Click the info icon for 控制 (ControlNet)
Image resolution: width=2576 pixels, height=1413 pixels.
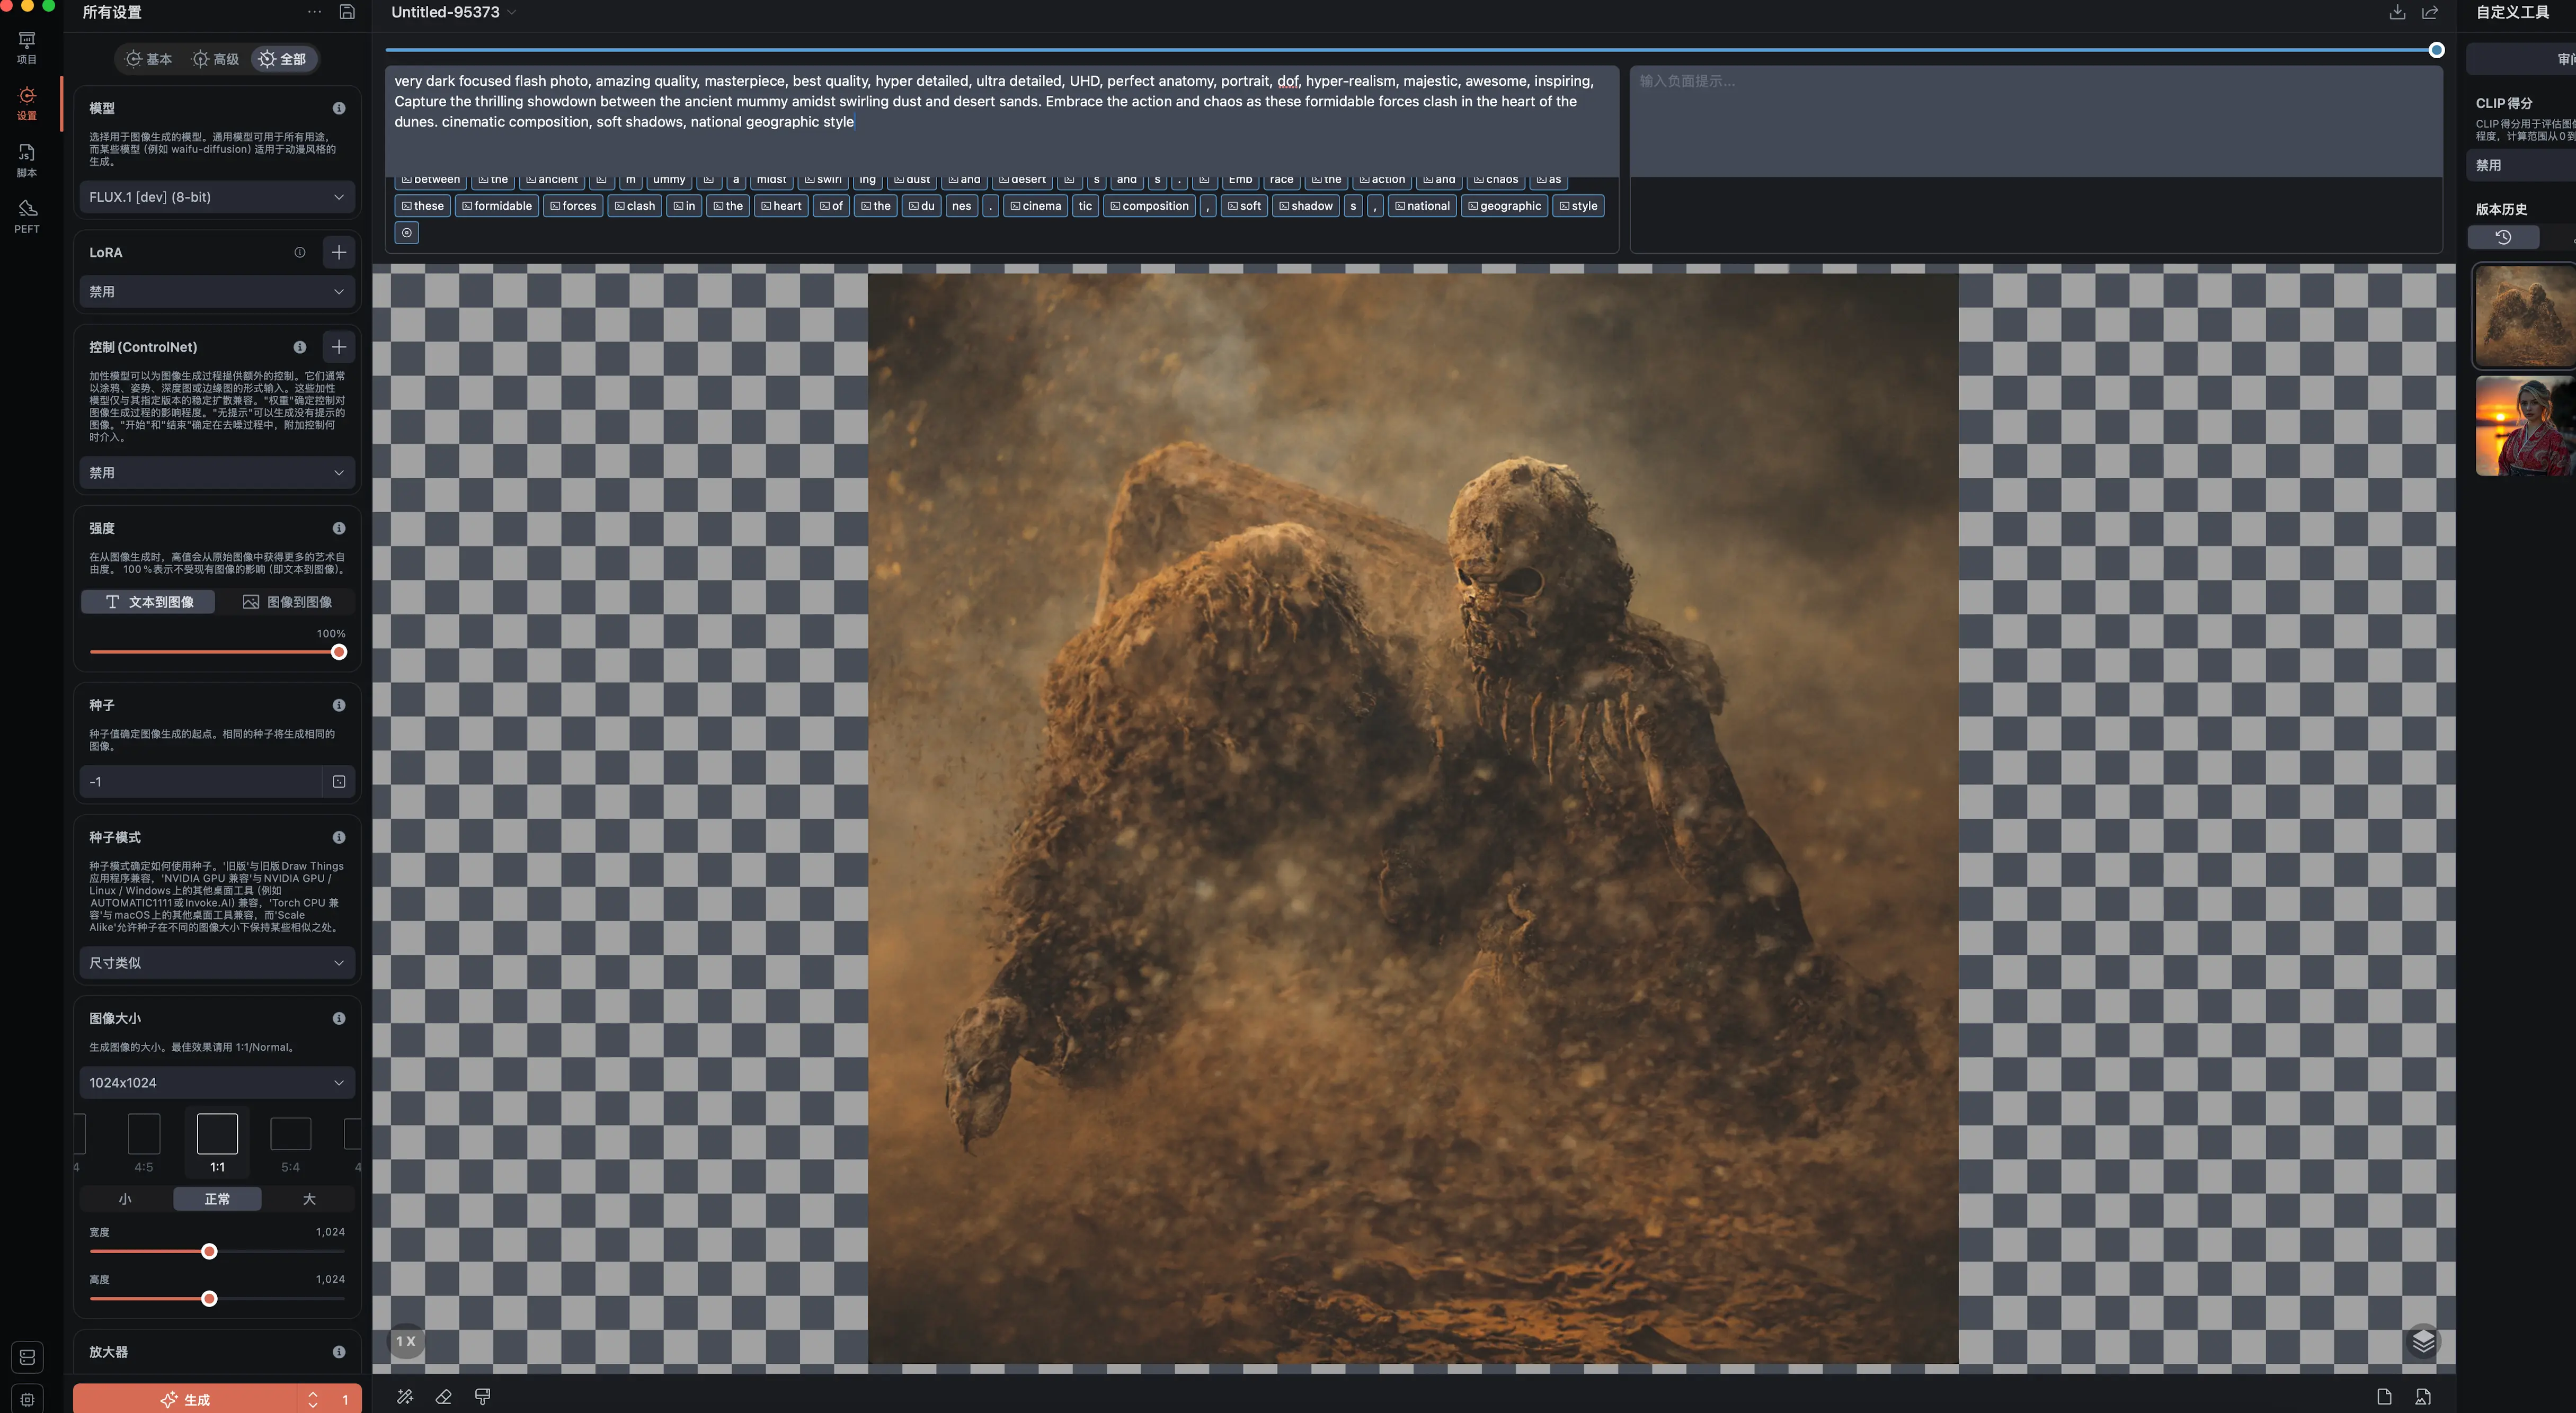pyautogui.click(x=299, y=347)
